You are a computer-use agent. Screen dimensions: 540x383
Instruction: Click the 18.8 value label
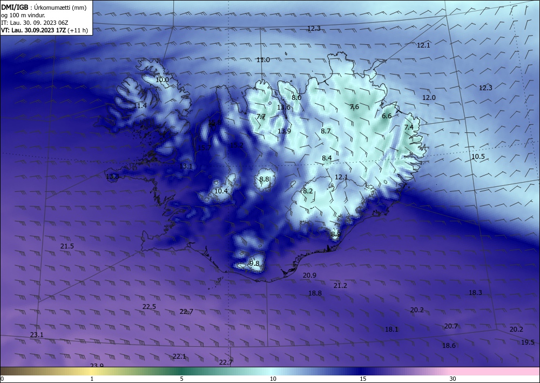315,293
